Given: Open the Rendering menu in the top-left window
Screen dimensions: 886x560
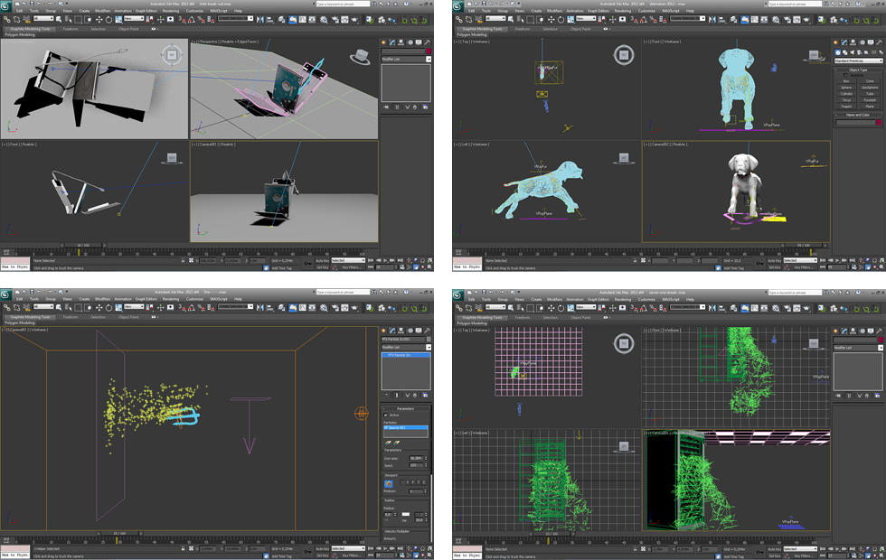Looking at the screenshot, I should click(x=171, y=11).
